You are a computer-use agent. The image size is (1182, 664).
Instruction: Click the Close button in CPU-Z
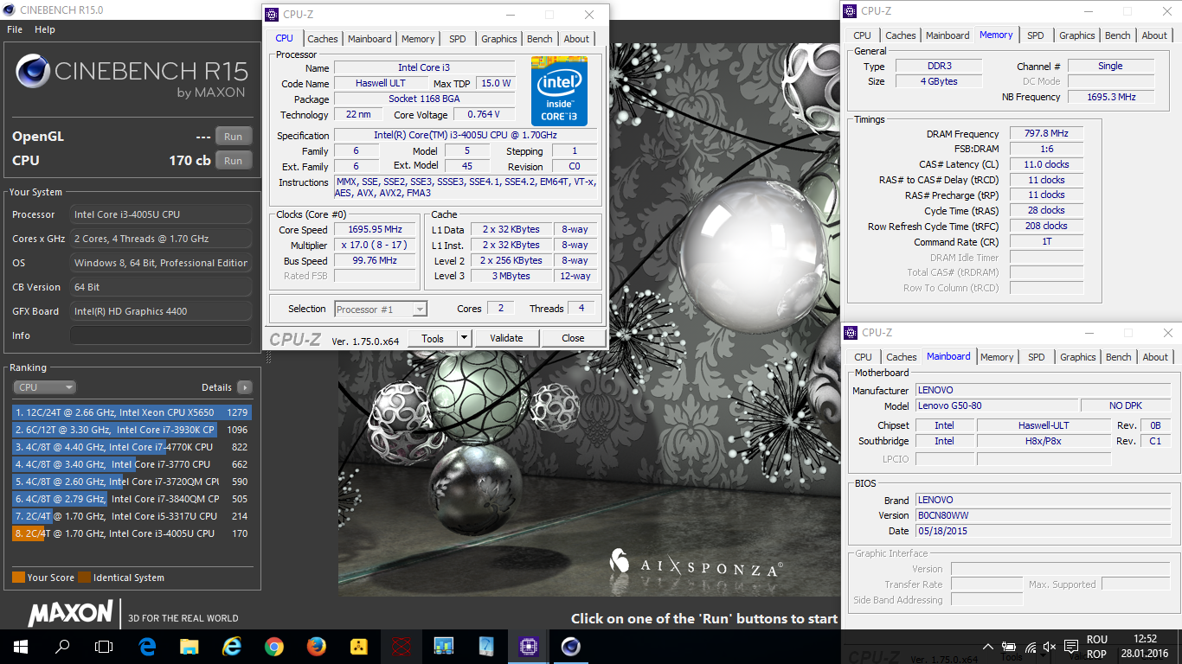pyautogui.click(x=573, y=338)
